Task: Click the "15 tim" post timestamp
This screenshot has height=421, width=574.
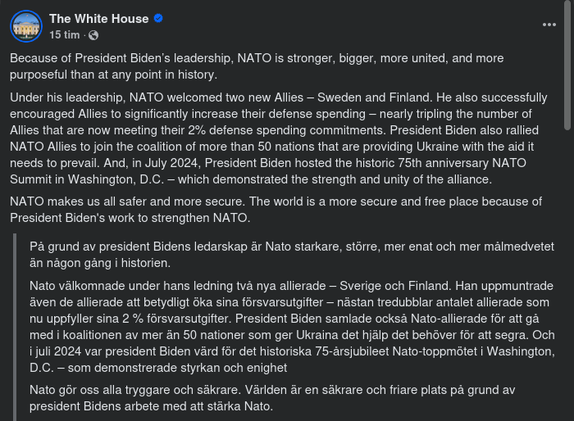Action: point(64,35)
